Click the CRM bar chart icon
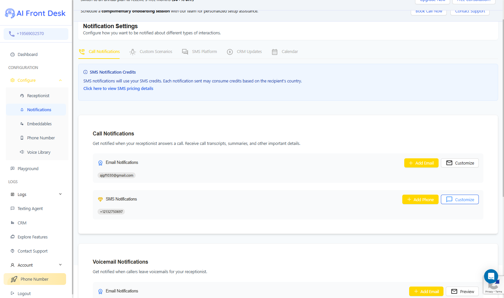 pos(12,223)
